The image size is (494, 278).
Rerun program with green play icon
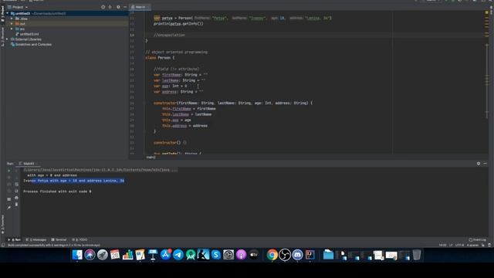click(x=8, y=171)
